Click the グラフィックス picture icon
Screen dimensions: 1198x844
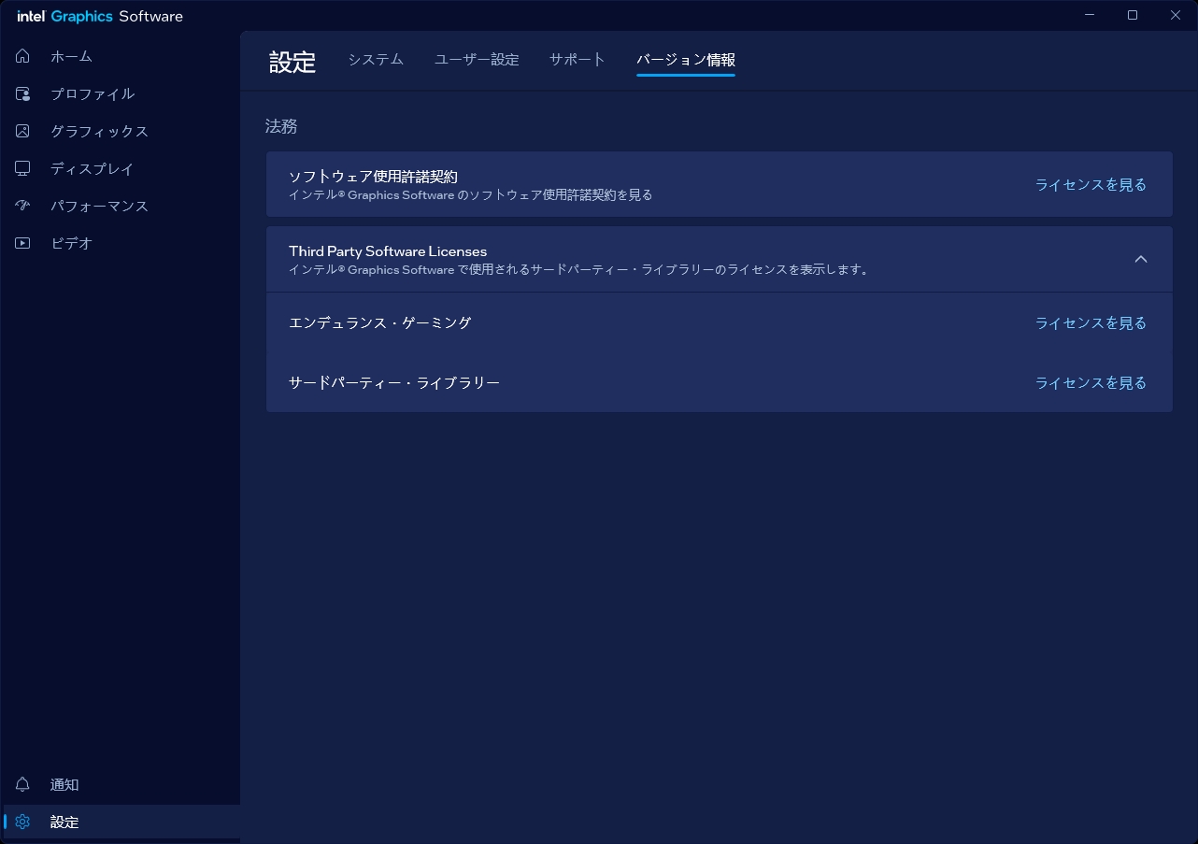23,131
